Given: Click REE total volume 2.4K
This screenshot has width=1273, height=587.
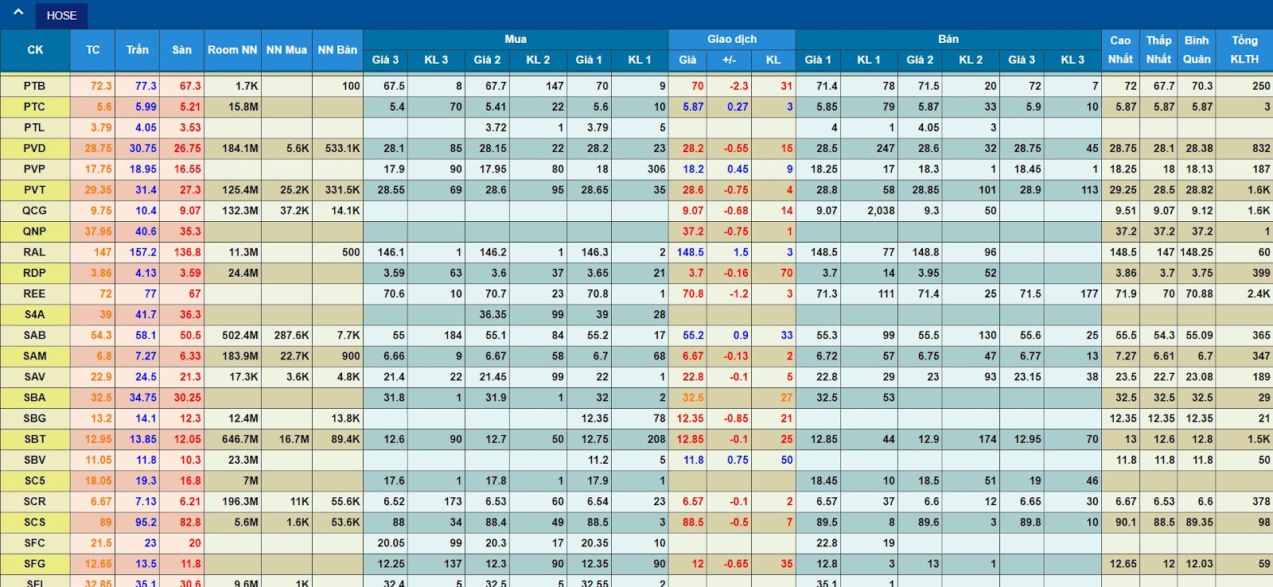Looking at the screenshot, I should pyautogui.click(x=1259, y=293).
